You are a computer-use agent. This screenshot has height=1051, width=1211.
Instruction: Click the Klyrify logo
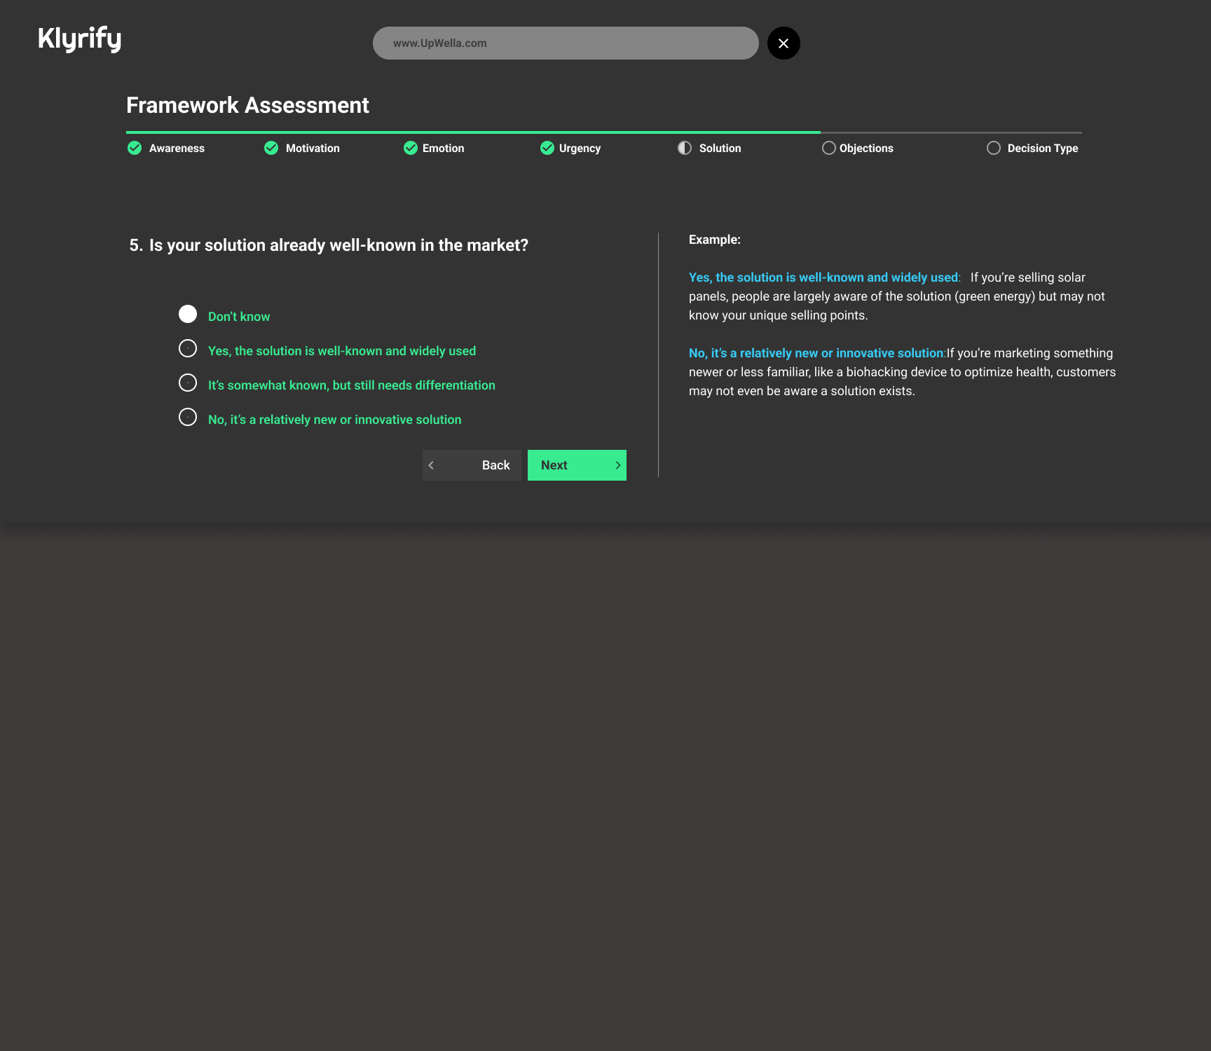click(79, 39)
